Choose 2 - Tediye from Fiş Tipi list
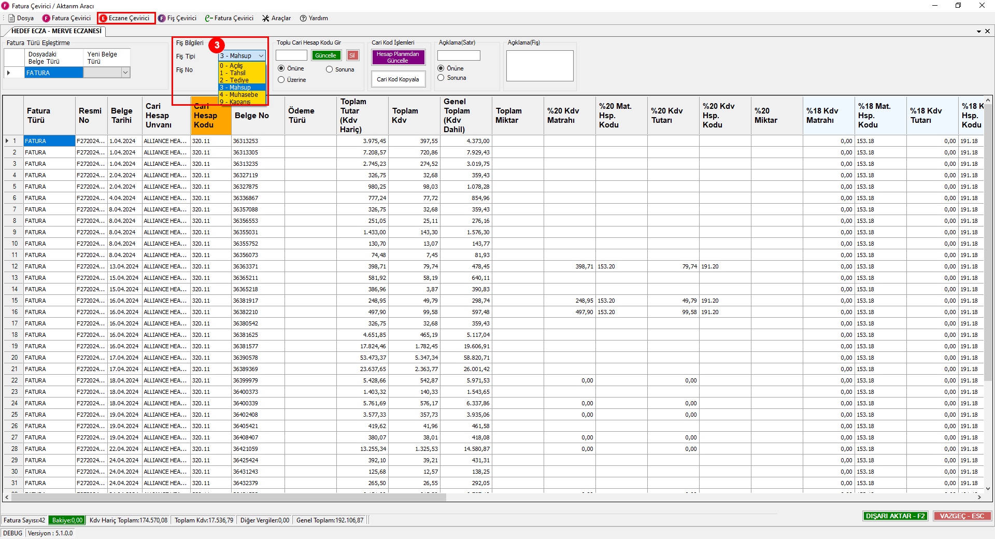The height and width of the screenshot is (539, 995). 241,80
